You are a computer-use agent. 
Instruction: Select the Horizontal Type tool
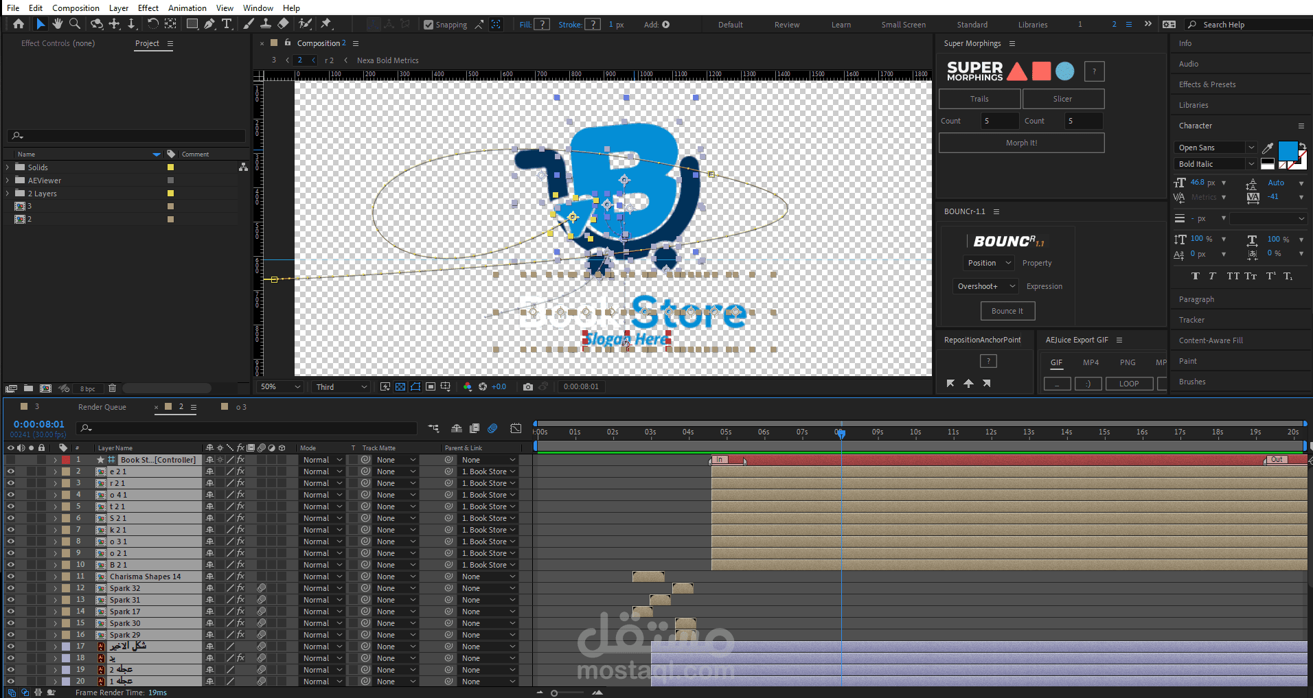(227, 24)
